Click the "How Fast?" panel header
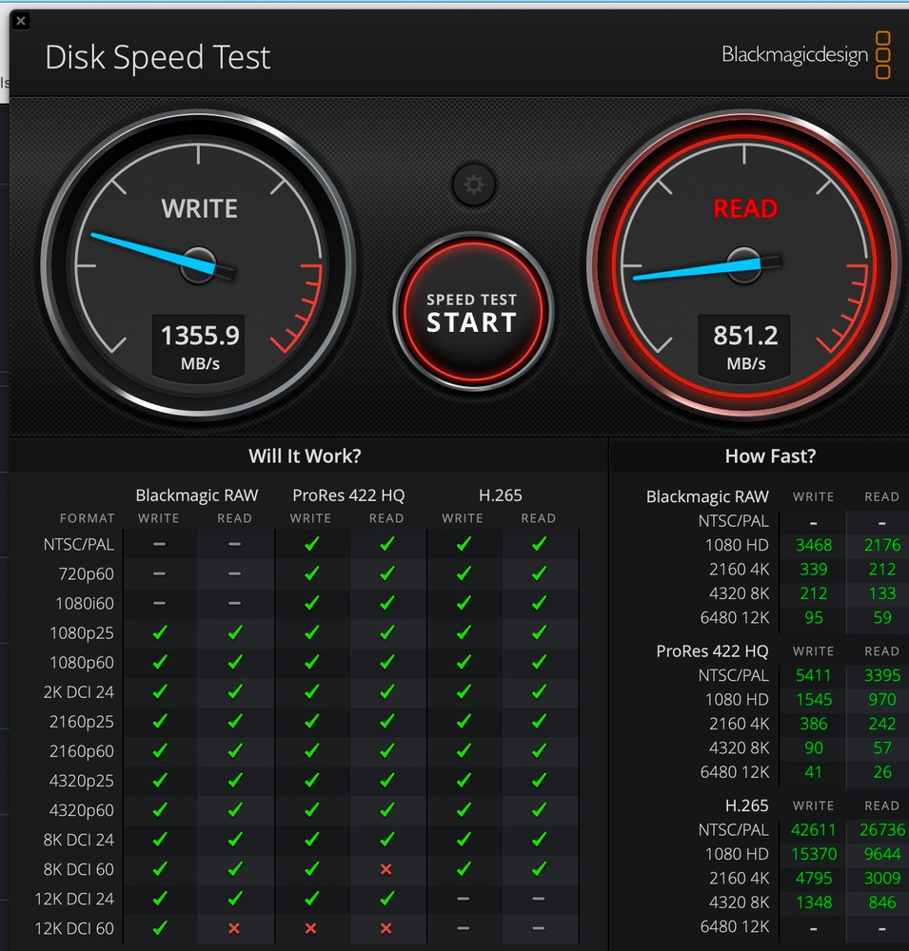Image resolution: width=909 pixels, height=951 pixels. click(769, 456)
